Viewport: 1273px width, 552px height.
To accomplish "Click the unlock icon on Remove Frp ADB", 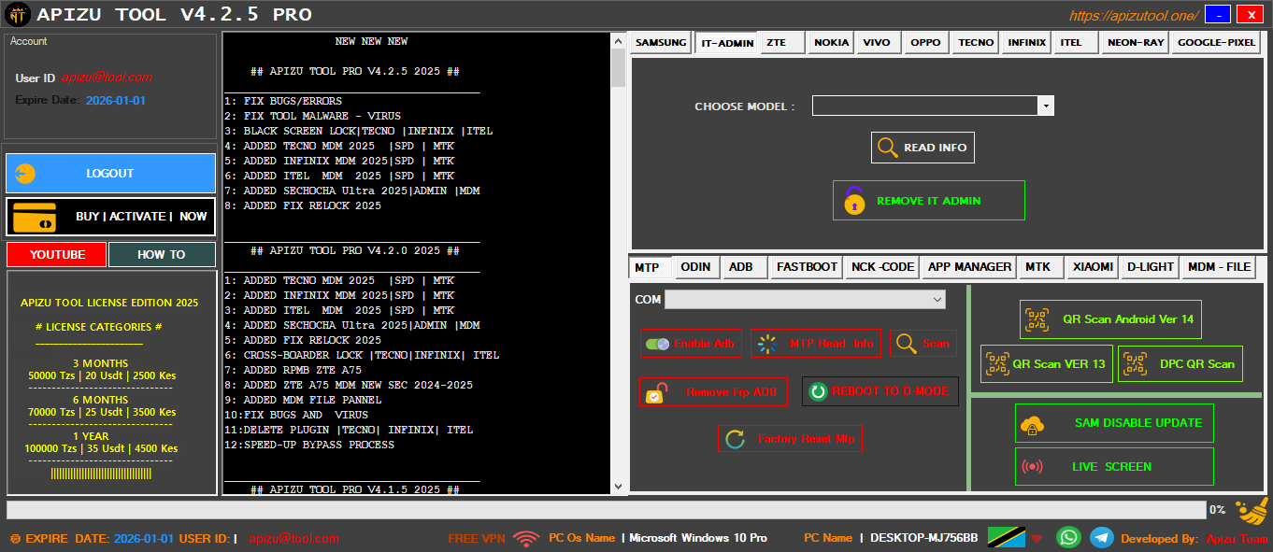I will [657, 392].
